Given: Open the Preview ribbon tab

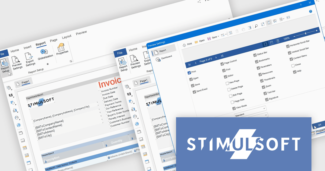Looking at the screenshot, I should [81, 33].
